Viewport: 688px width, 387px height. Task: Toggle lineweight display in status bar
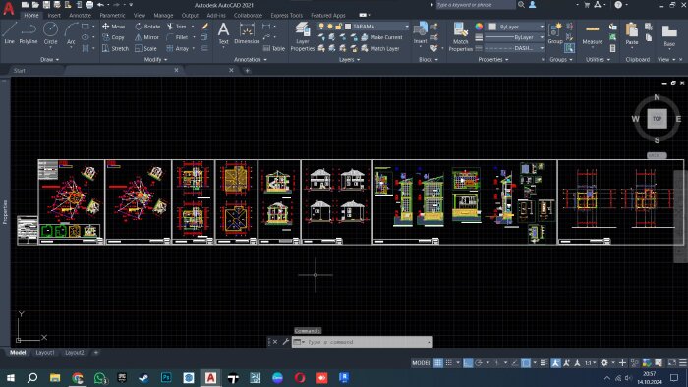(x=544, y=362)
